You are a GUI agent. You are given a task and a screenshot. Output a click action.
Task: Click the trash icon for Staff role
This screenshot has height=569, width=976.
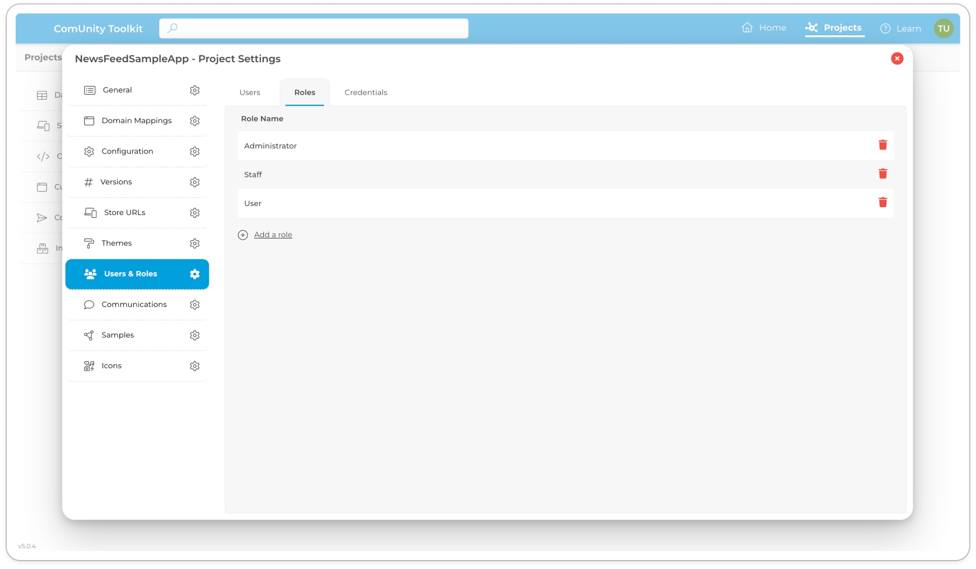tap(882, 174)
